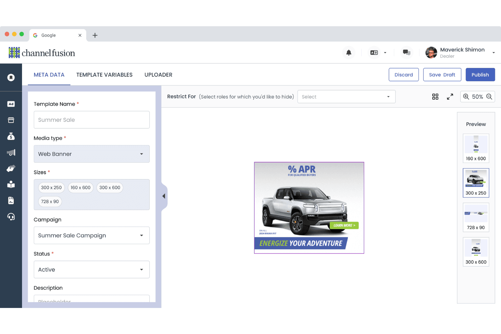Open the handshake icon in sidebar
The height and width of the screenshot is (334, 501).
coord(11,169)
